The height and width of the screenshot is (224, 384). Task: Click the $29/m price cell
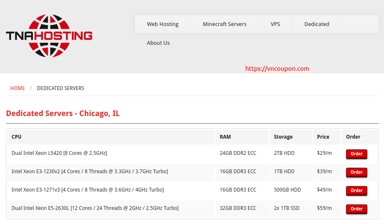pyautogui.click(x=324, y=153)
